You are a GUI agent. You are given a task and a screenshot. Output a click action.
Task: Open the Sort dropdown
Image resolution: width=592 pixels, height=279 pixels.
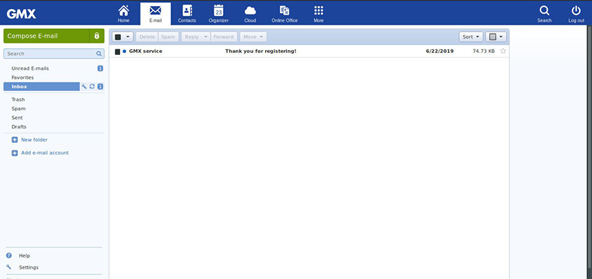pyautogui.click(x=471, y=37)
